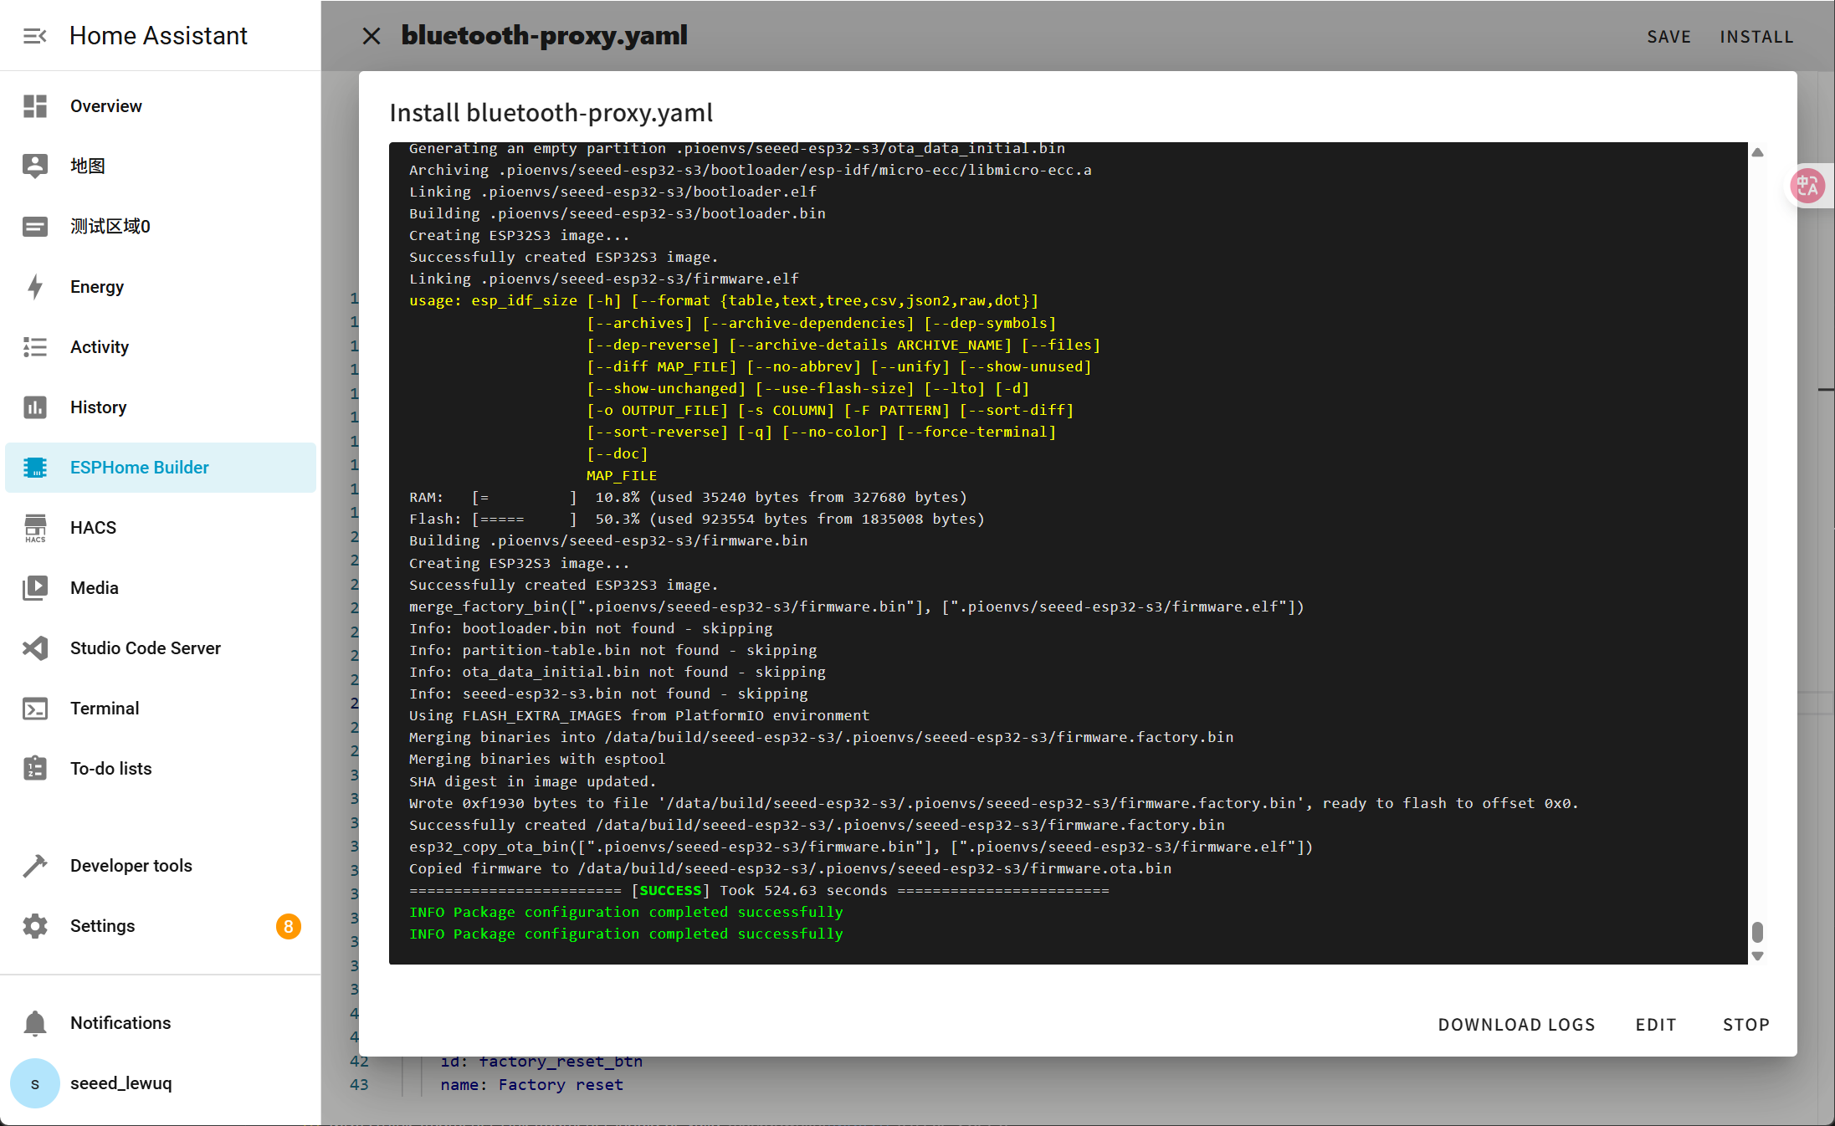Image resolution: width=1835 pixels, height=1126 pixels.
Task: Open the Activity sidebar item
Action: click(x=100, y=347)
